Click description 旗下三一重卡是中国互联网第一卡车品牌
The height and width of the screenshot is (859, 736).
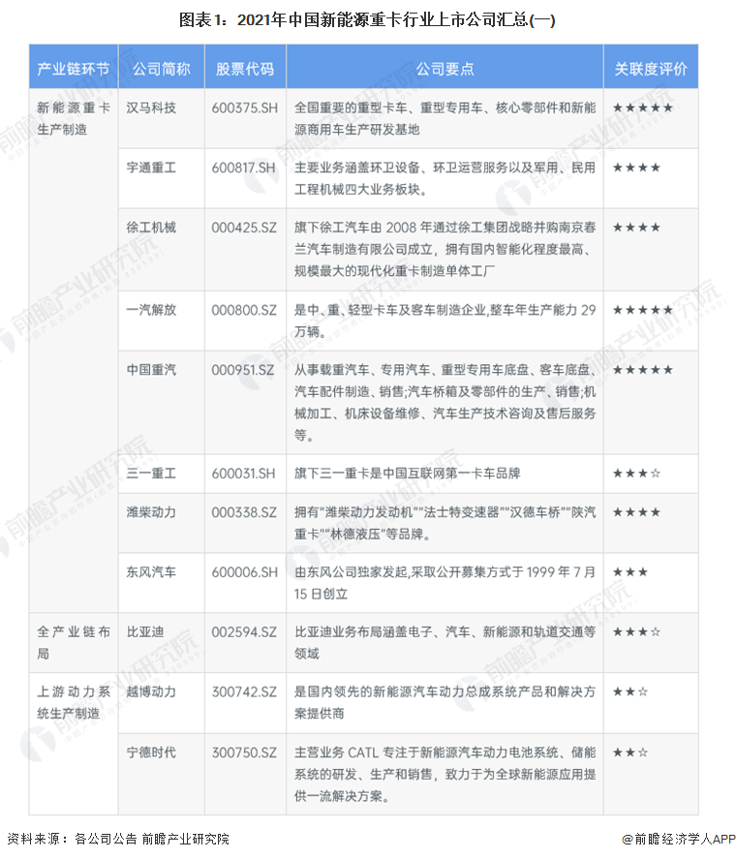click(407, 474)
